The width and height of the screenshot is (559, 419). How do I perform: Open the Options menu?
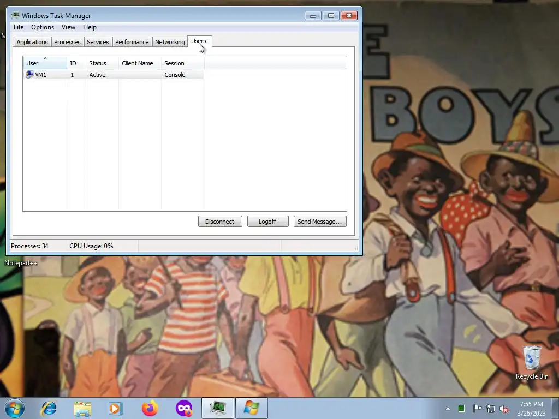click(x=43, y=27)
